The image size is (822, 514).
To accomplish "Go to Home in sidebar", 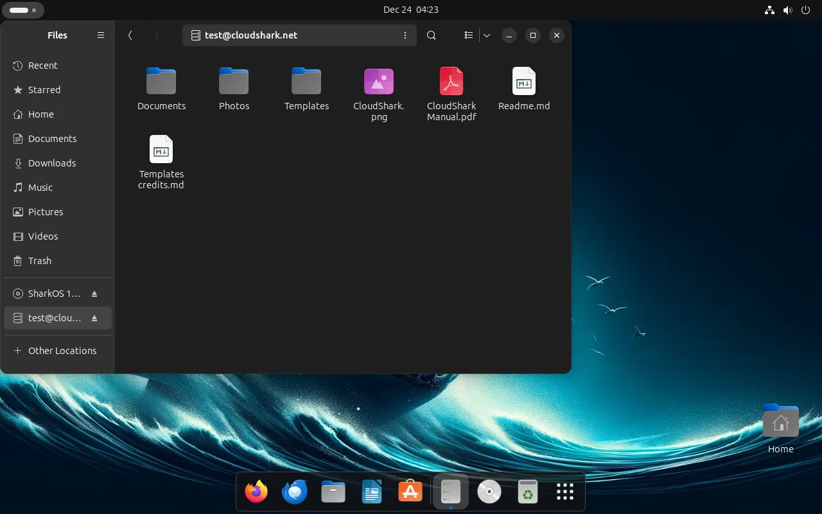I will tap(58, 114).
